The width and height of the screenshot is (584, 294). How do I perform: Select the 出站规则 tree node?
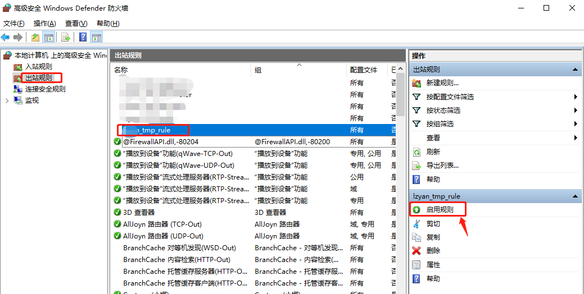pyautogui.click(x=38, y=78)
